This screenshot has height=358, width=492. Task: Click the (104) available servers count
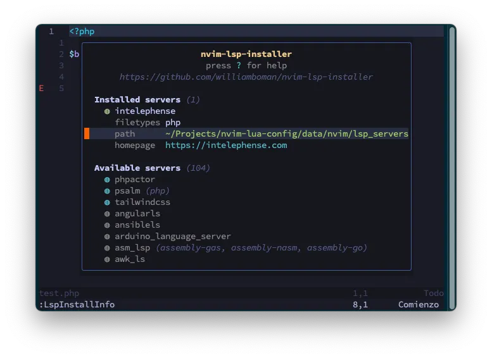[198, 168]
